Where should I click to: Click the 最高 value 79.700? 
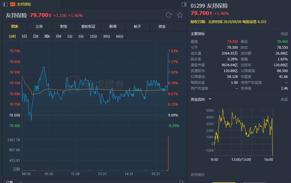(x=232, y=42)
